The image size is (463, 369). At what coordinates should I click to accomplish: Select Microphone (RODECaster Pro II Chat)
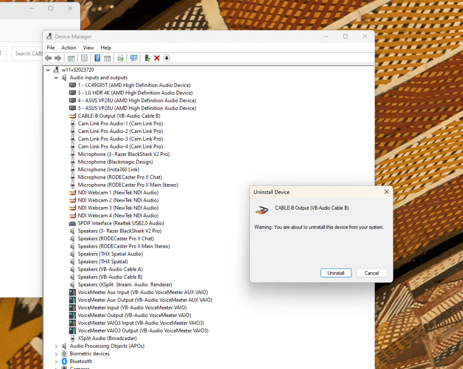coord(120,177)
